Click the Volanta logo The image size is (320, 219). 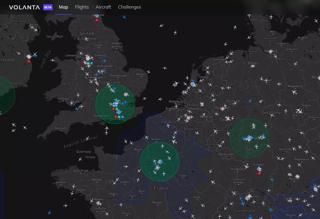24,7
